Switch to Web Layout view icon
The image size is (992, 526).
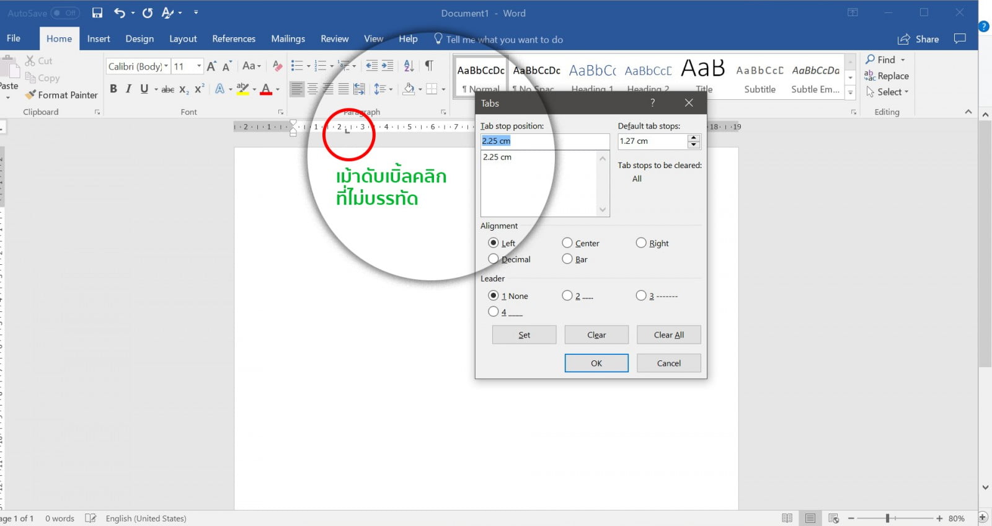pos(833,518)
